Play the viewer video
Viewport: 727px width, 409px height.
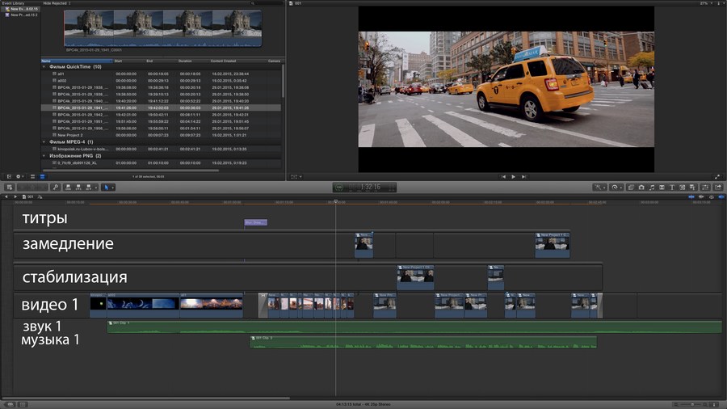tap(513, 177)
